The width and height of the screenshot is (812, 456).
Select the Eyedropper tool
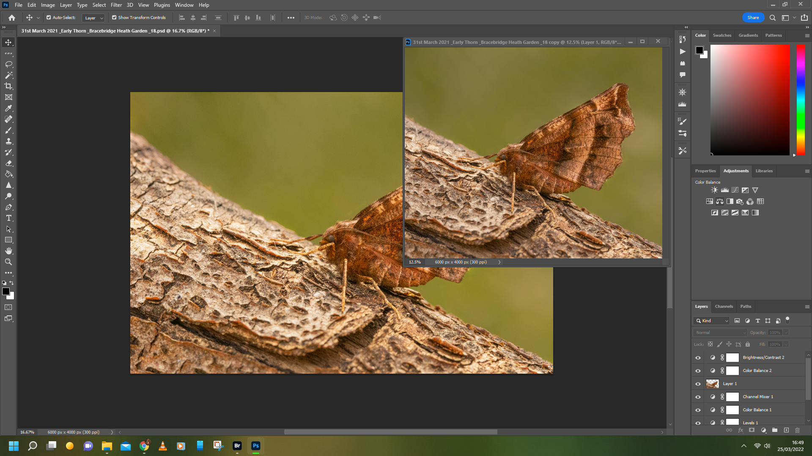(x=8, y=108)
